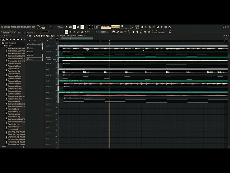The width and height of the screenshot is (230, 173).
Task: Toggle the metronome icon
Action: [66, 27]
